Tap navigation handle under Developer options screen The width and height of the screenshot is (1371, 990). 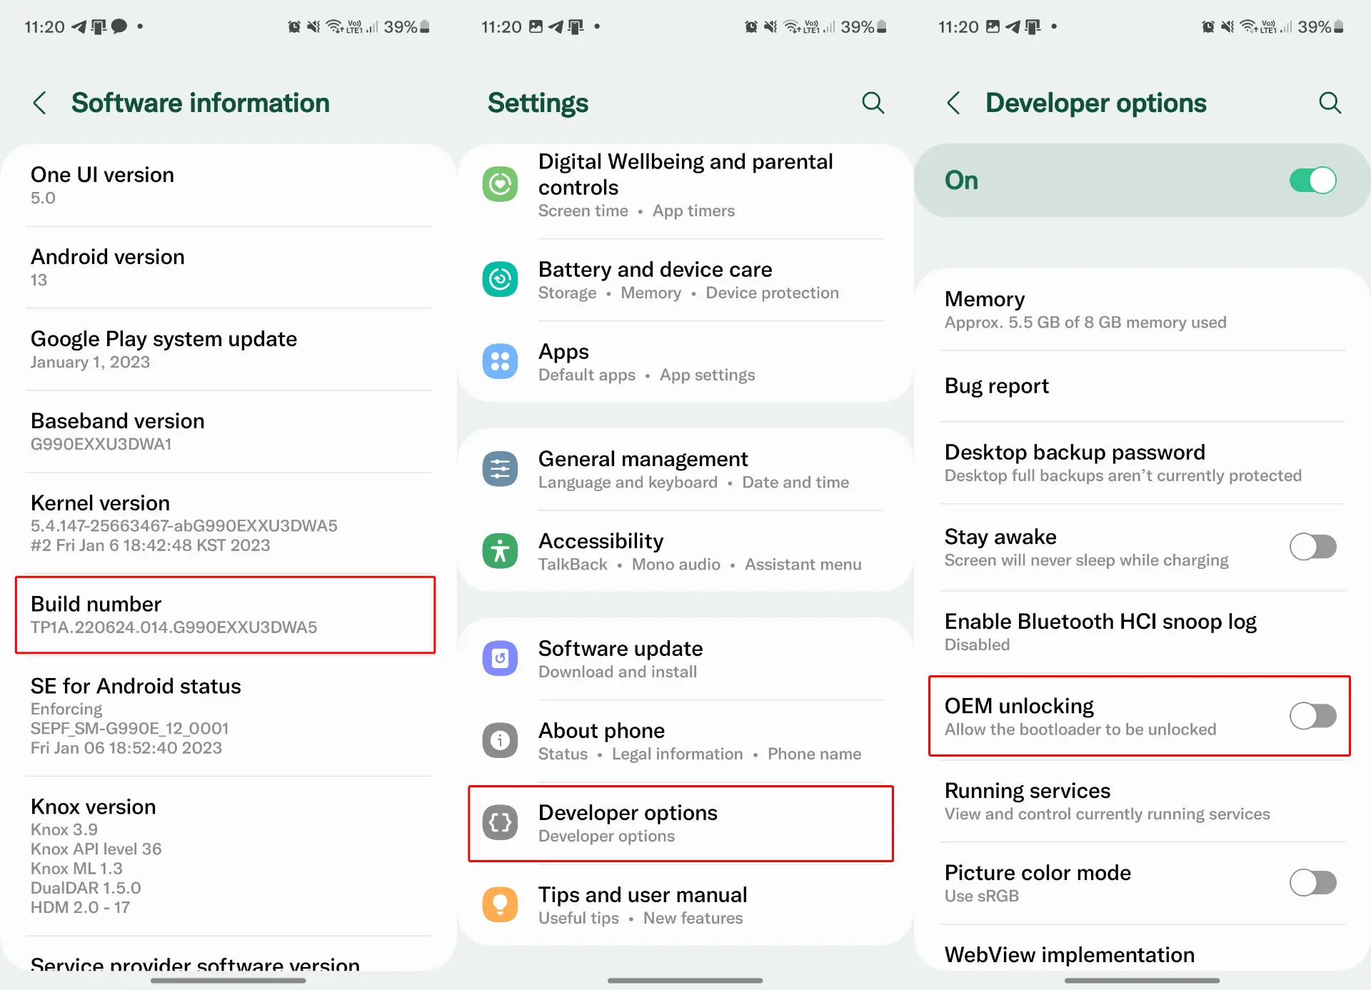[1142, 981]
